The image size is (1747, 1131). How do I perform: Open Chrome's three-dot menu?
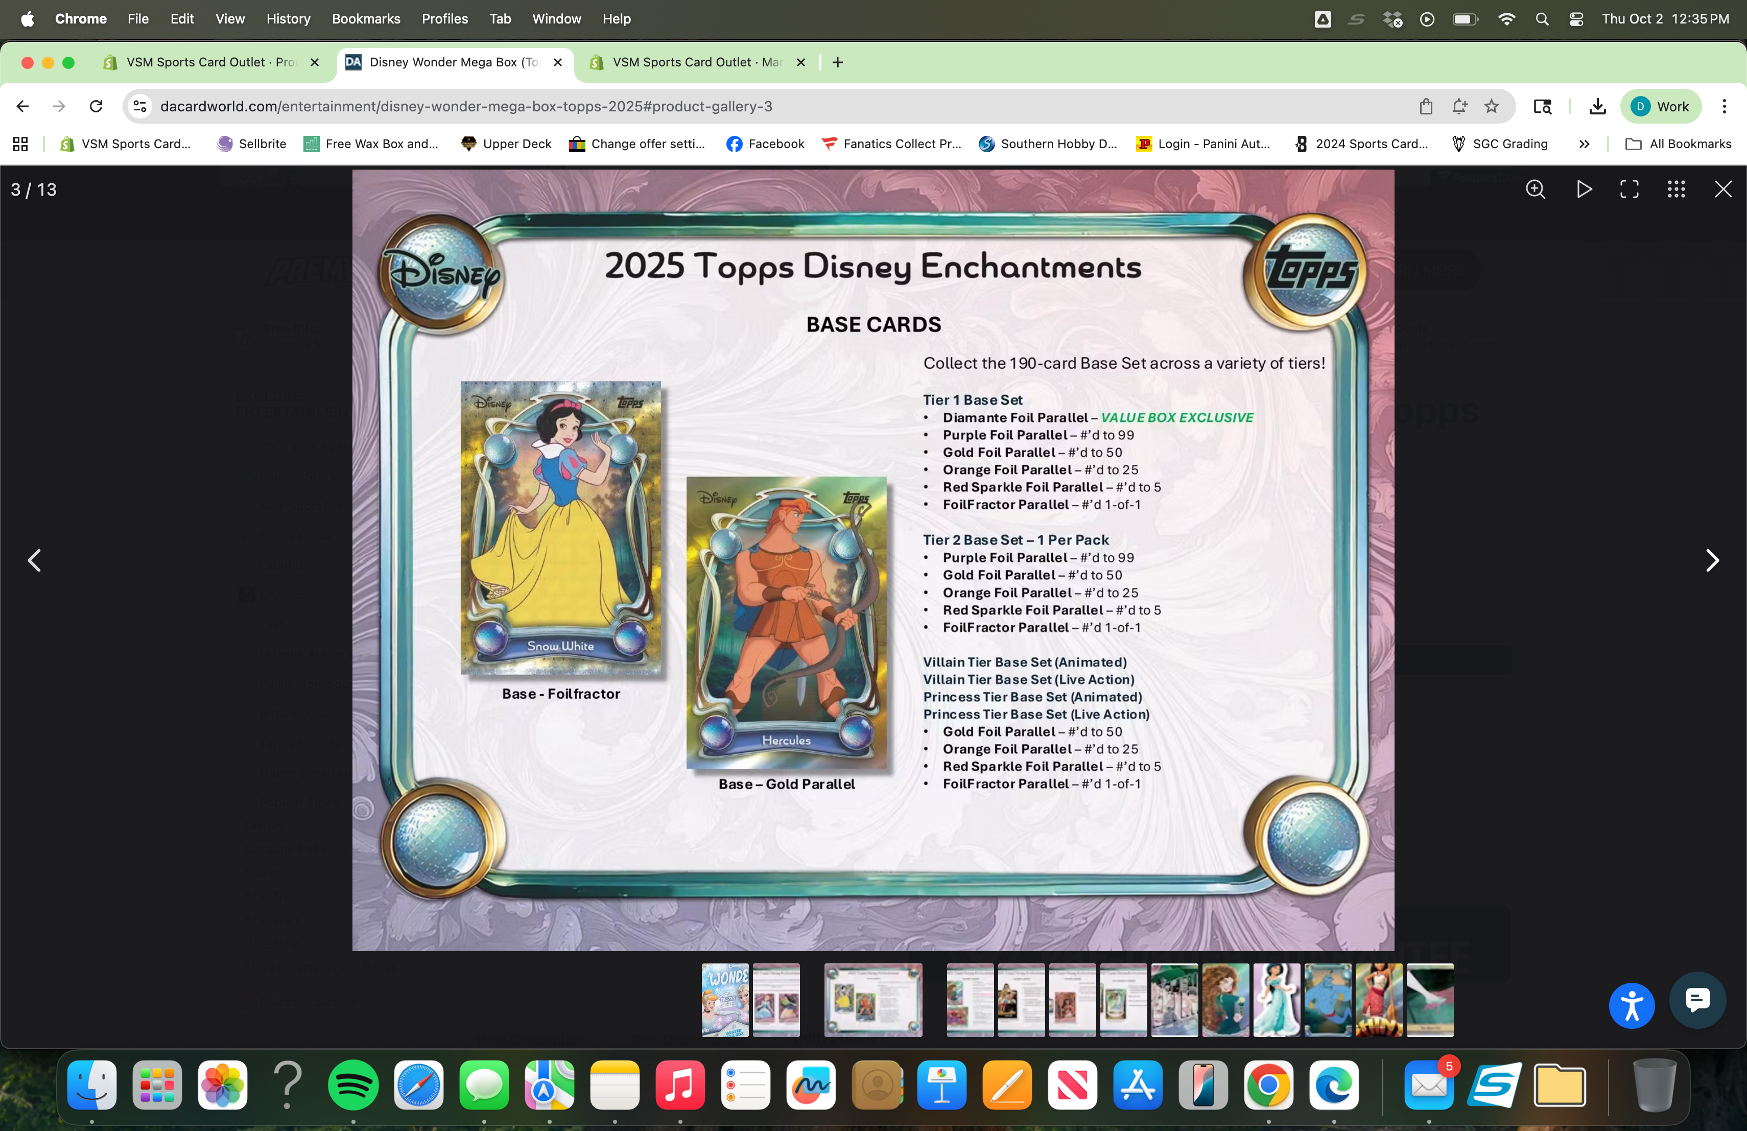(x=1725, y=106)
